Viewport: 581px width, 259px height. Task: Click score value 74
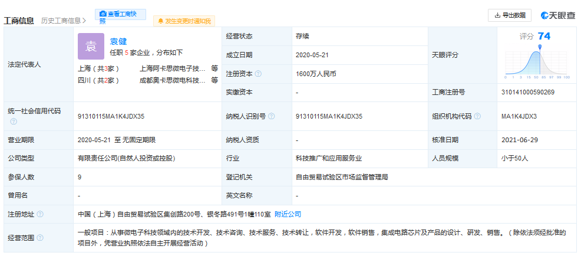click(x=544, y=36)
